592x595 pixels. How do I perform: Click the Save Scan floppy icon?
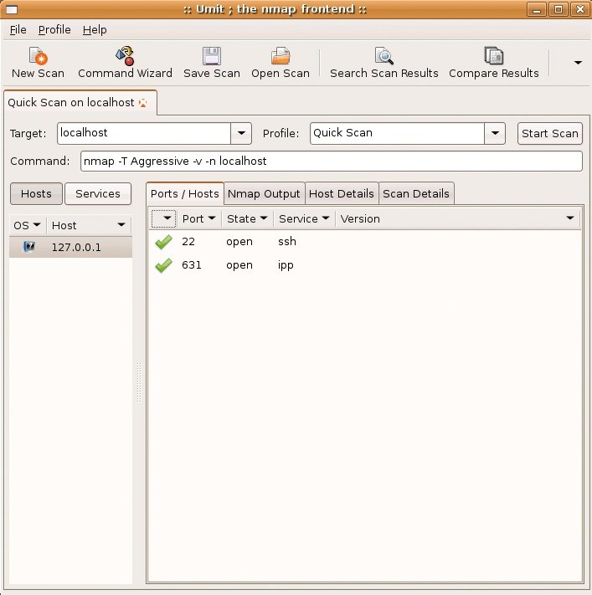coord(212,56)
